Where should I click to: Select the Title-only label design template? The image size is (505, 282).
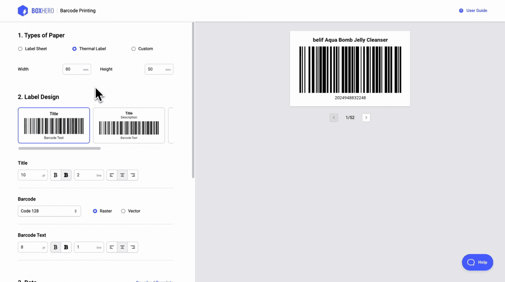(54, 125)
